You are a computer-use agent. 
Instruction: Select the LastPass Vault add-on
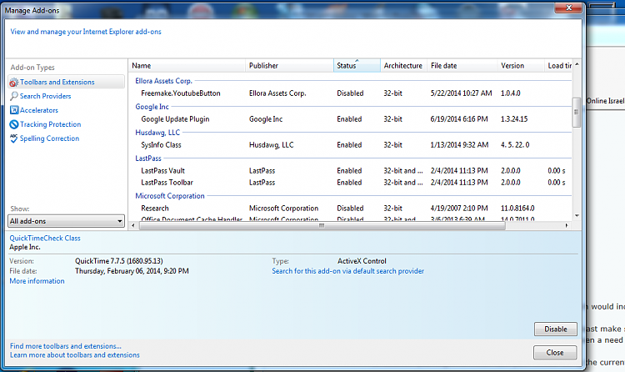[x=351, y=170]
